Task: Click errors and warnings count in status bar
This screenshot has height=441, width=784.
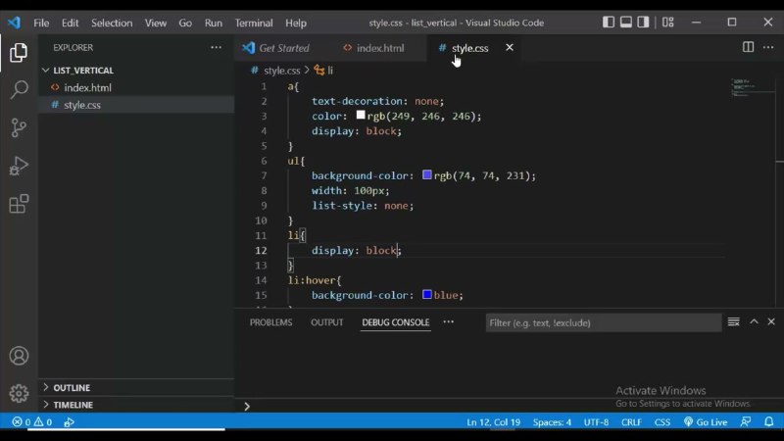Action: [32, 422]
